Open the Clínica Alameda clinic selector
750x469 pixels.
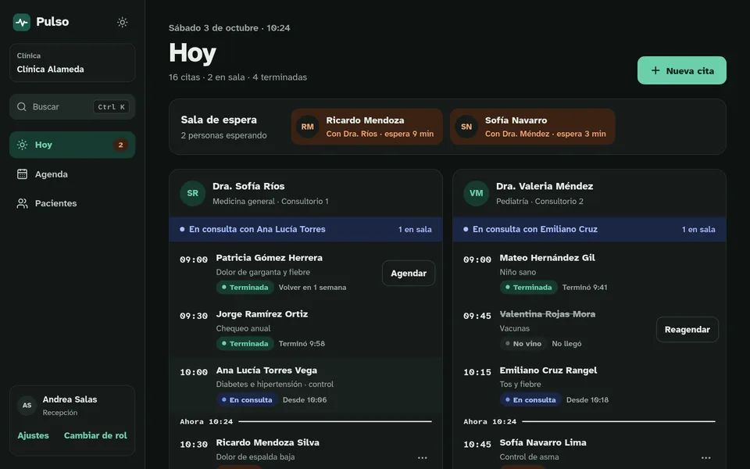(x=72, y=63)
